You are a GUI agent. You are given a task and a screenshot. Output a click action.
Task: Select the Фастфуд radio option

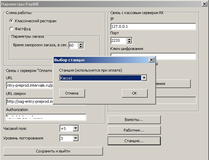coord(11,29)
